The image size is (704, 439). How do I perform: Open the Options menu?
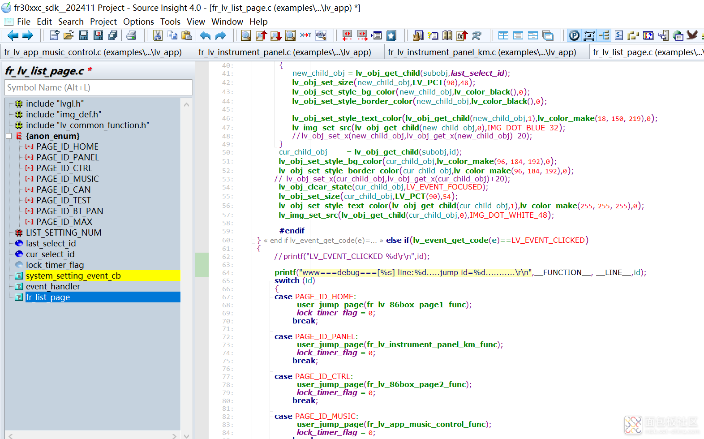138,22
